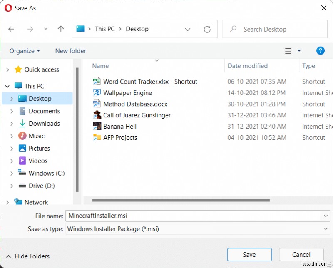Image resolution: width=333 pixels, height=268 pixels.
Task: Click the Back navigation arrow
Action: click(11, 29)
